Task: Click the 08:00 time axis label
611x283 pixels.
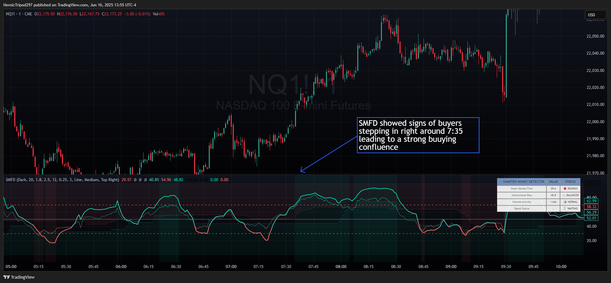Action: point(341,267)
